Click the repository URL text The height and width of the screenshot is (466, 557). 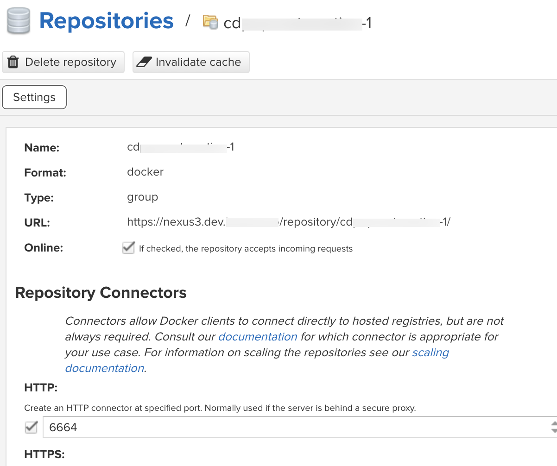coord(288,222)
